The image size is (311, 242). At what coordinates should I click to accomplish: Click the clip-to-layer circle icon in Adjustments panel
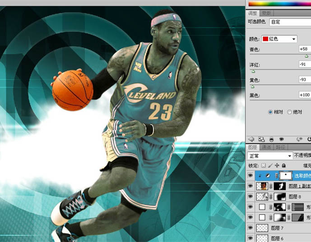pyautogui.click(x=271, y=140)
